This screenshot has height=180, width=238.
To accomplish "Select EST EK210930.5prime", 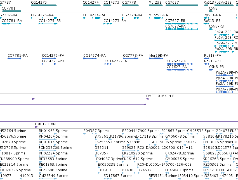I will pos(137,153).
